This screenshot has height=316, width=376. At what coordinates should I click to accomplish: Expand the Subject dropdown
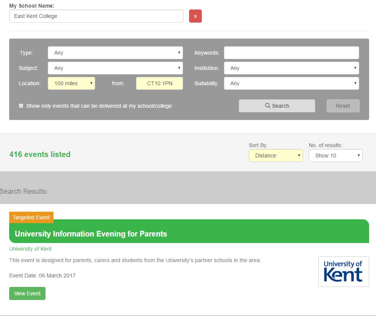tap(115, 68)
